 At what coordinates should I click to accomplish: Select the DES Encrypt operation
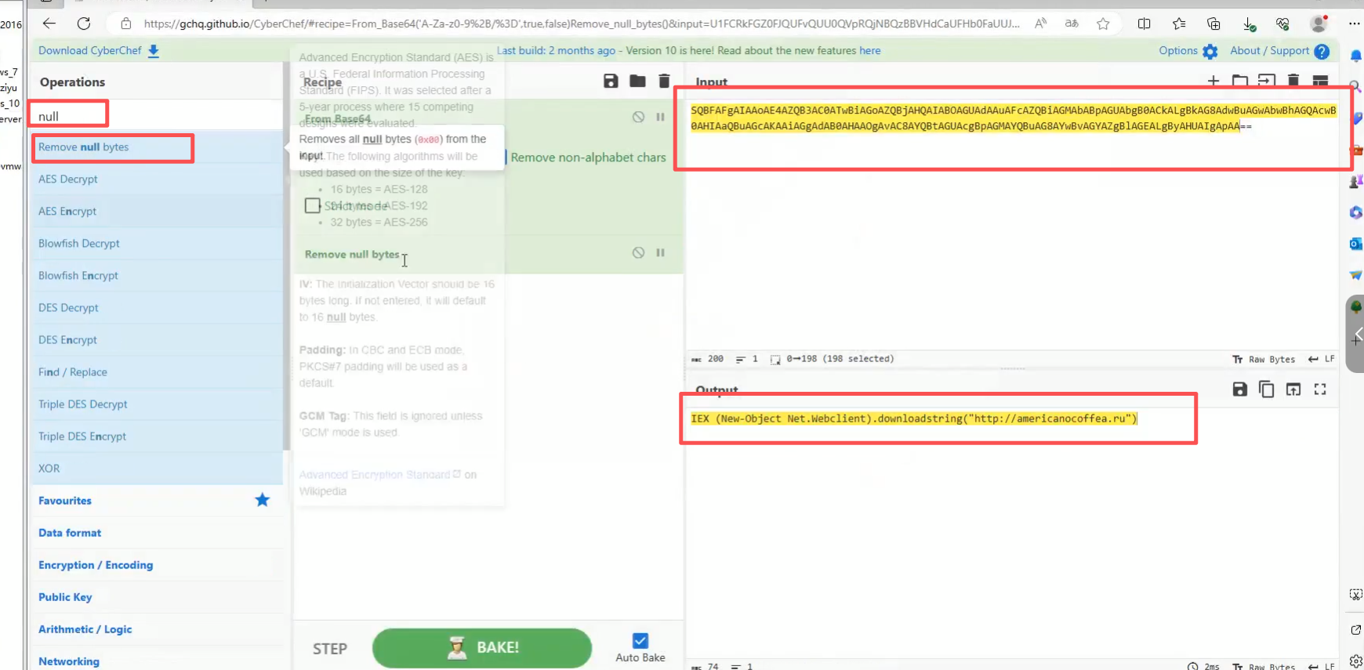(157, 340)
